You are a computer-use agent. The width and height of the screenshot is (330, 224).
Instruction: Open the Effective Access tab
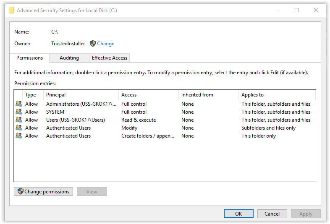point(110,58)
